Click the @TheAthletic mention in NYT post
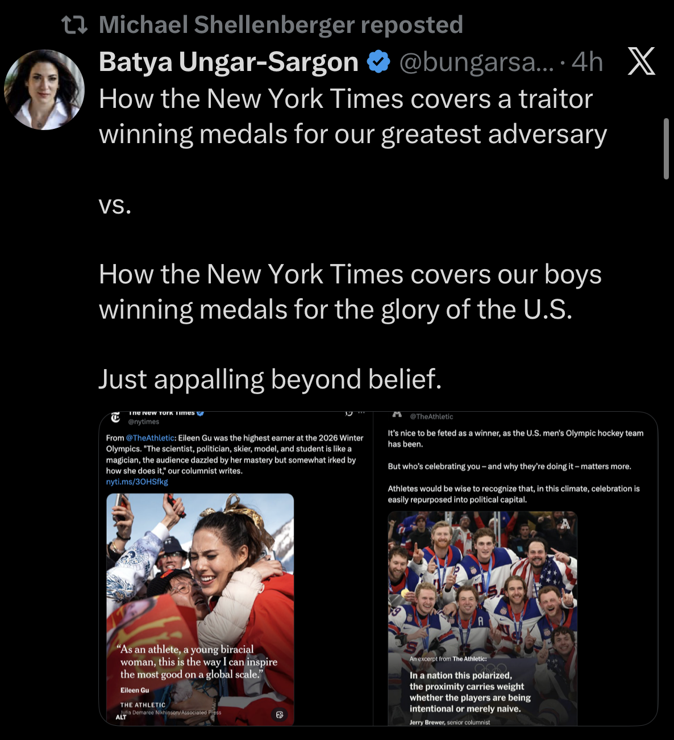This screenshot has width=674, height=740. (x=151, y=438)
